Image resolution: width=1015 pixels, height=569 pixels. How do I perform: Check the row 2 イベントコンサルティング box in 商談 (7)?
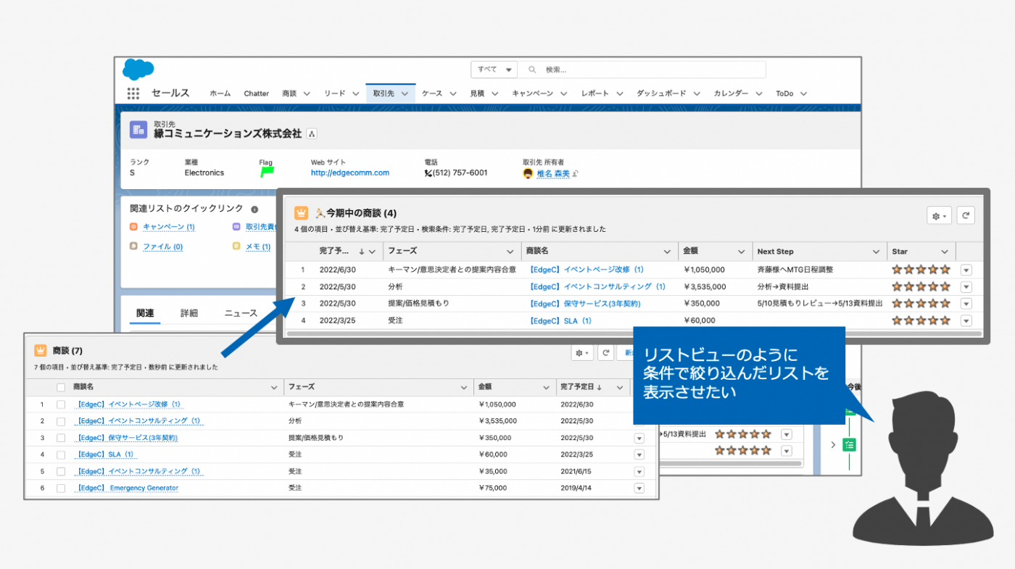pos(61,421)
